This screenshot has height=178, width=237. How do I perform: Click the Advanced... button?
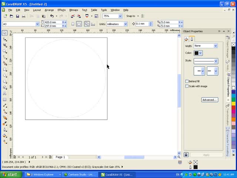[209, 100]
